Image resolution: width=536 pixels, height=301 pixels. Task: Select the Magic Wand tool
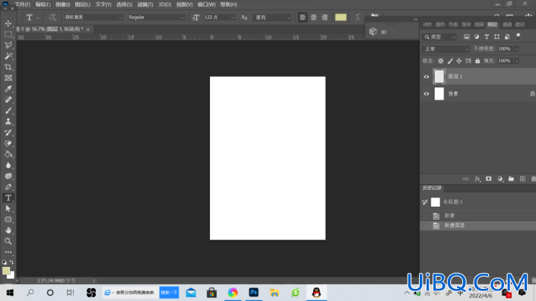pos(8,56)
